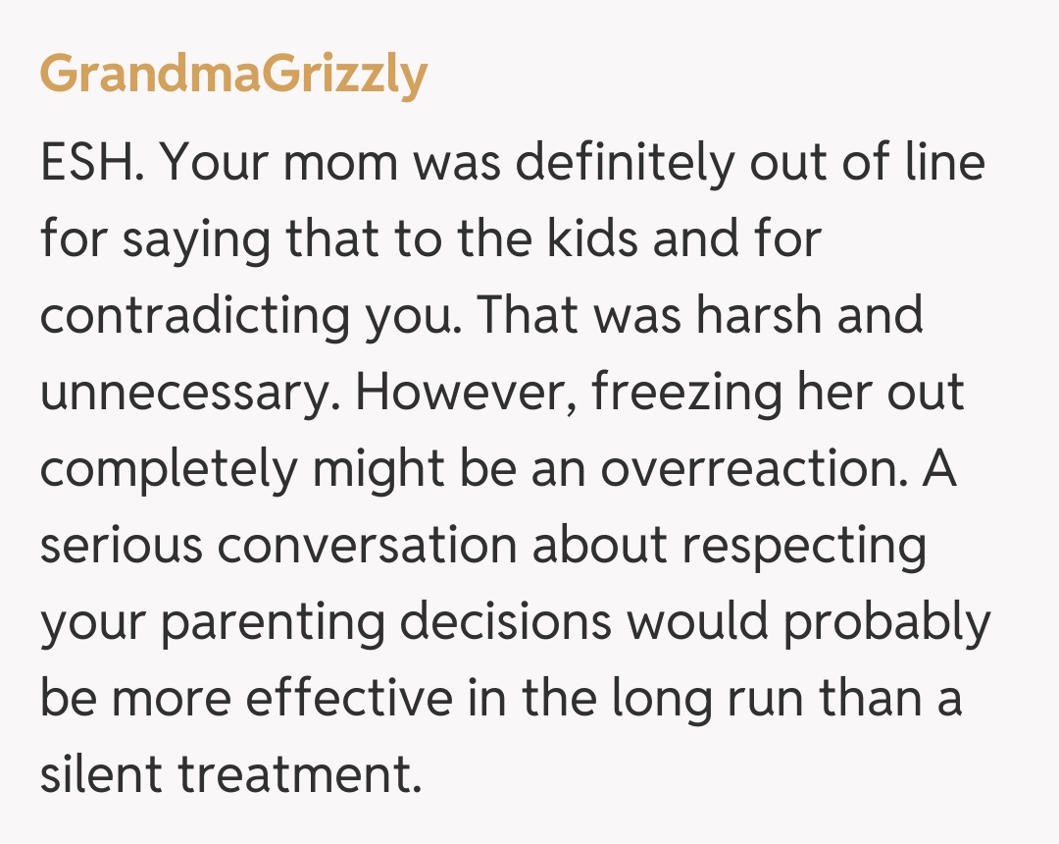Click the phrase 'That was harsh and'
Screen dimensions: 1059x844
(x=700, y=315)
